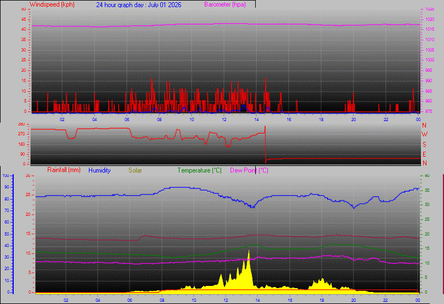The width and height of the screenshot is (444, 304).
Task: Click the 180 value on wind direction axis
Action: point(21,144)
